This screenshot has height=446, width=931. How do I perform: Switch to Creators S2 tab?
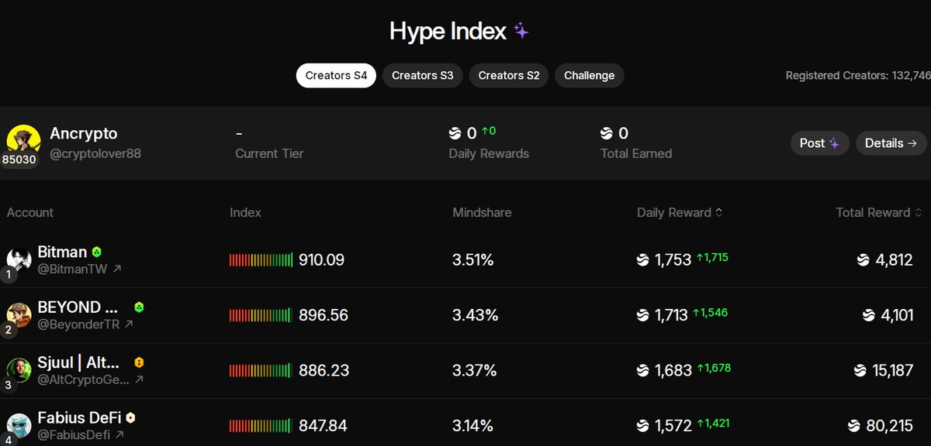point(509,75)
